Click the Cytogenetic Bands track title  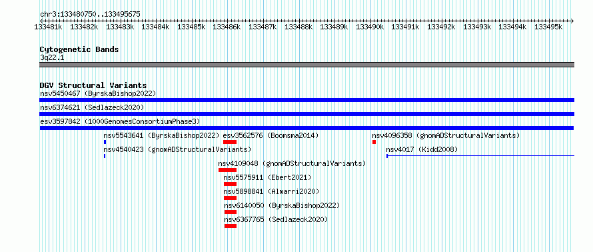[79, 49]
